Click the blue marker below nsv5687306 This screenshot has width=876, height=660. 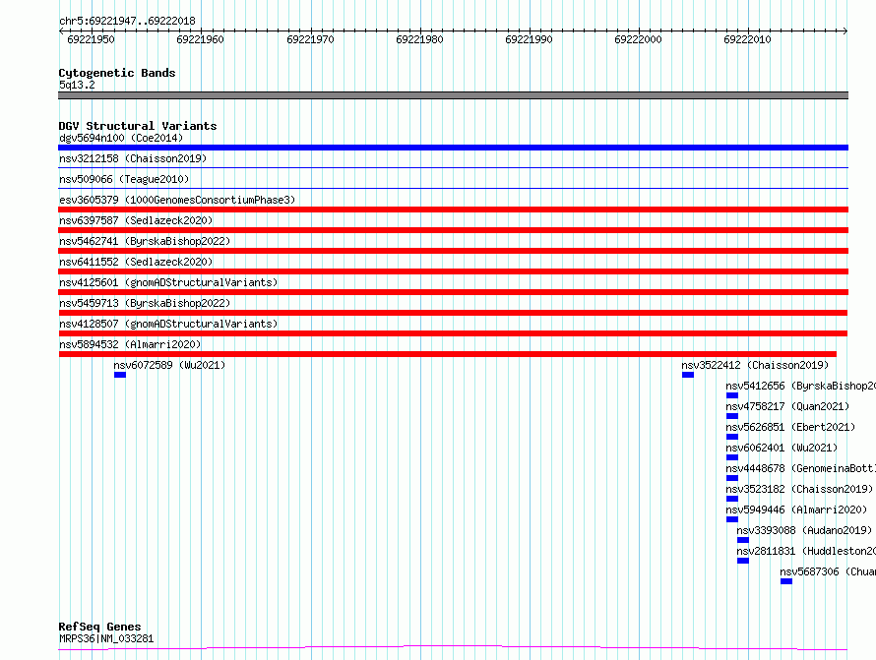786,581
